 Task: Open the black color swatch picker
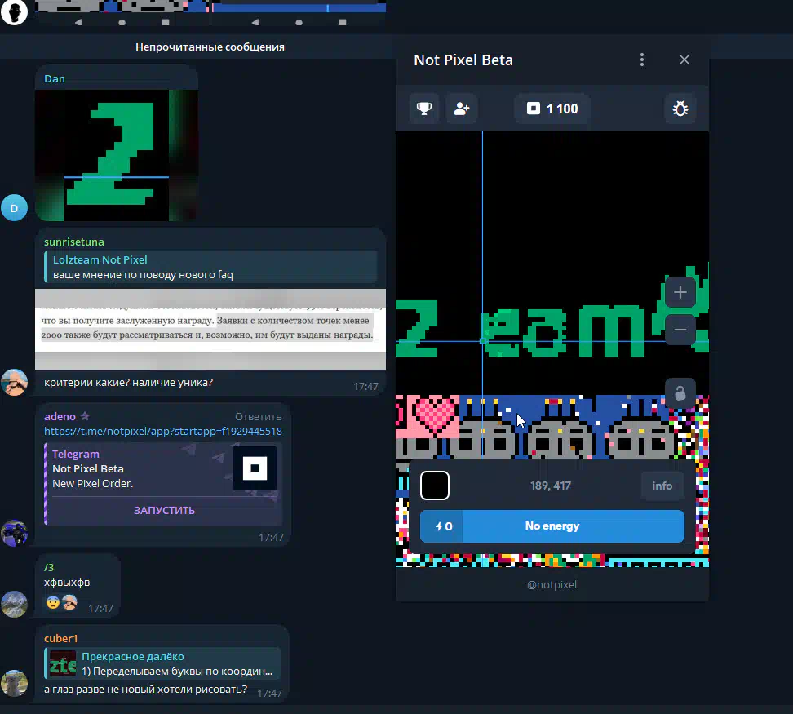pos(434,486)
